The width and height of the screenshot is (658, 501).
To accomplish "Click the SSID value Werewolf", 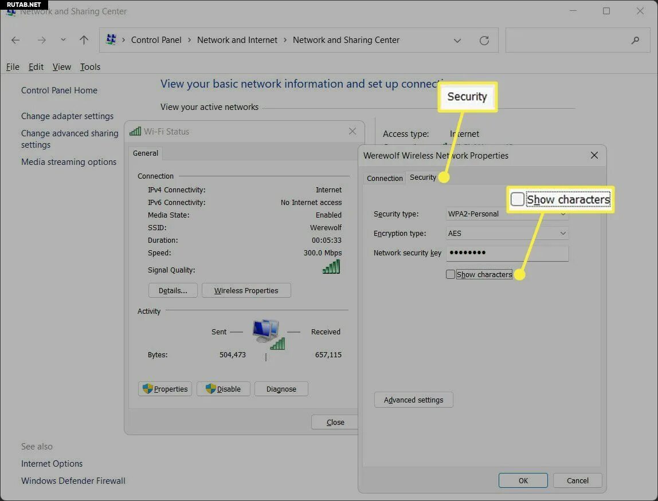I will (326, 228).
